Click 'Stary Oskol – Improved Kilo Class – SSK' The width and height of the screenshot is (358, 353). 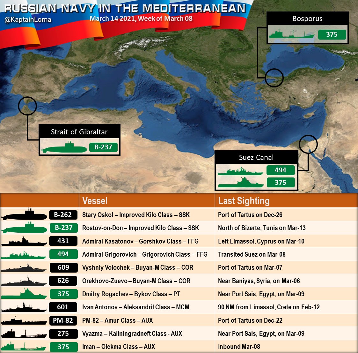(136, 215)
